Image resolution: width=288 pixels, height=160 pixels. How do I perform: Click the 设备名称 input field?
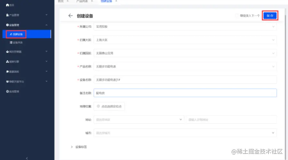[185, 80]
